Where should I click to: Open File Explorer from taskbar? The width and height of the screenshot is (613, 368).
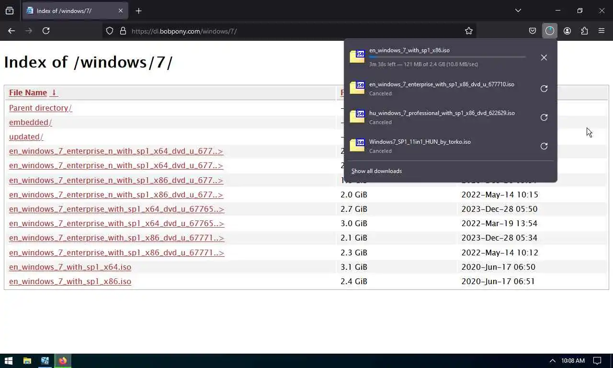coord(27,361)
